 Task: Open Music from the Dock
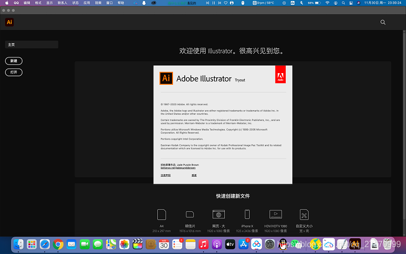pyautogui.click(x=204, y=244)
